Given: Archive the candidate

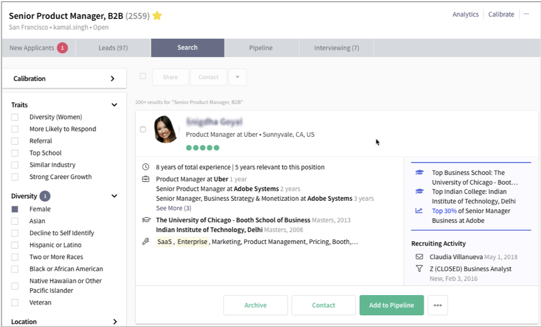Looking at the screenshot, I should point(255,305).
